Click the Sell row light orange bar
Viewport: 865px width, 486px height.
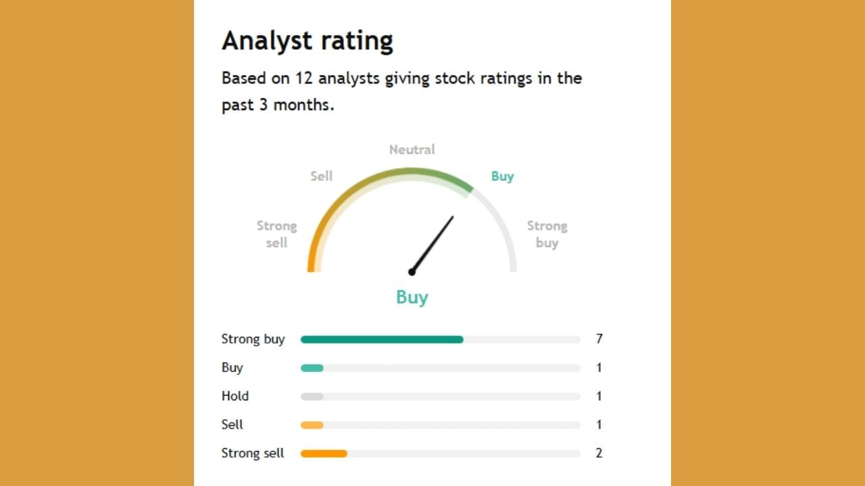point(312,425)
